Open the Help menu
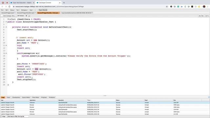 [x=31, y=10]
